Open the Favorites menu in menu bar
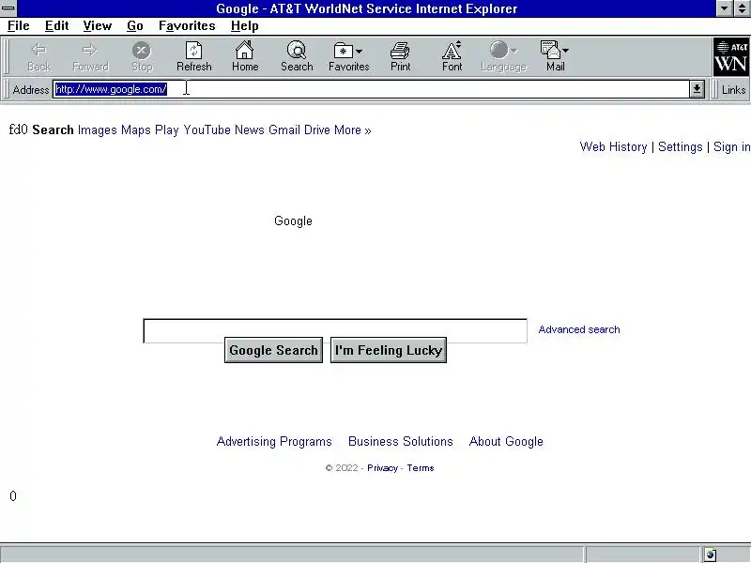 coord(187,26)
